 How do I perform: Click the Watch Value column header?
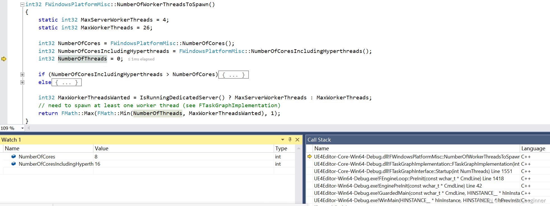coord(183,148)
